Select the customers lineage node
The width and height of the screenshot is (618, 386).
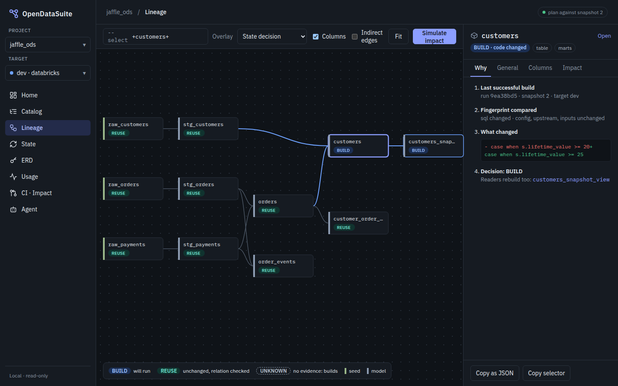(x=358, y=146)
